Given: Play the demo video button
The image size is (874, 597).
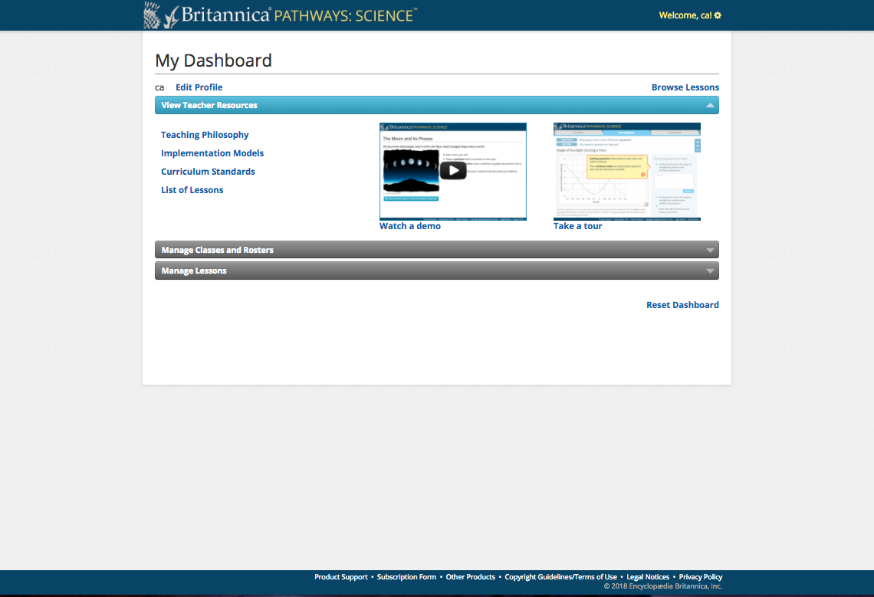Looking at the screenshot, I should point(453,171).
